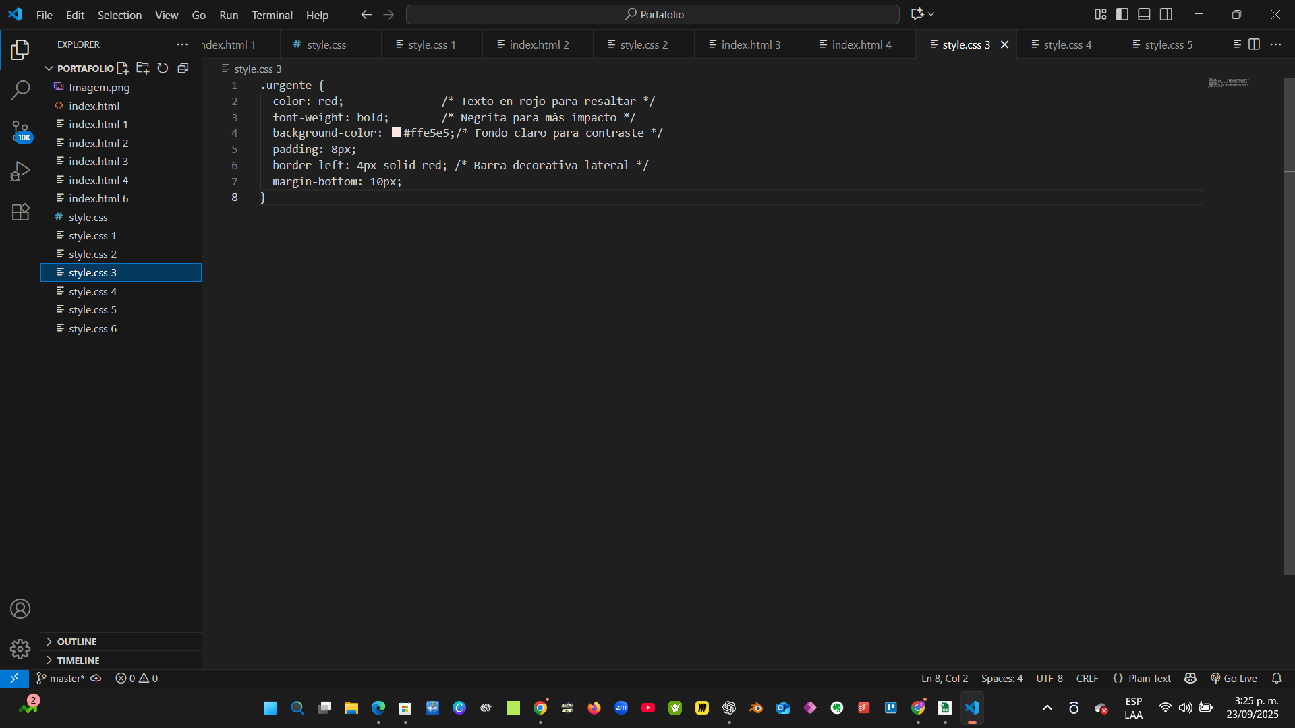The width and height of the screenshot is (1295, 728).
Task: Start Go Live server
Action: [x=1234, y=679]
